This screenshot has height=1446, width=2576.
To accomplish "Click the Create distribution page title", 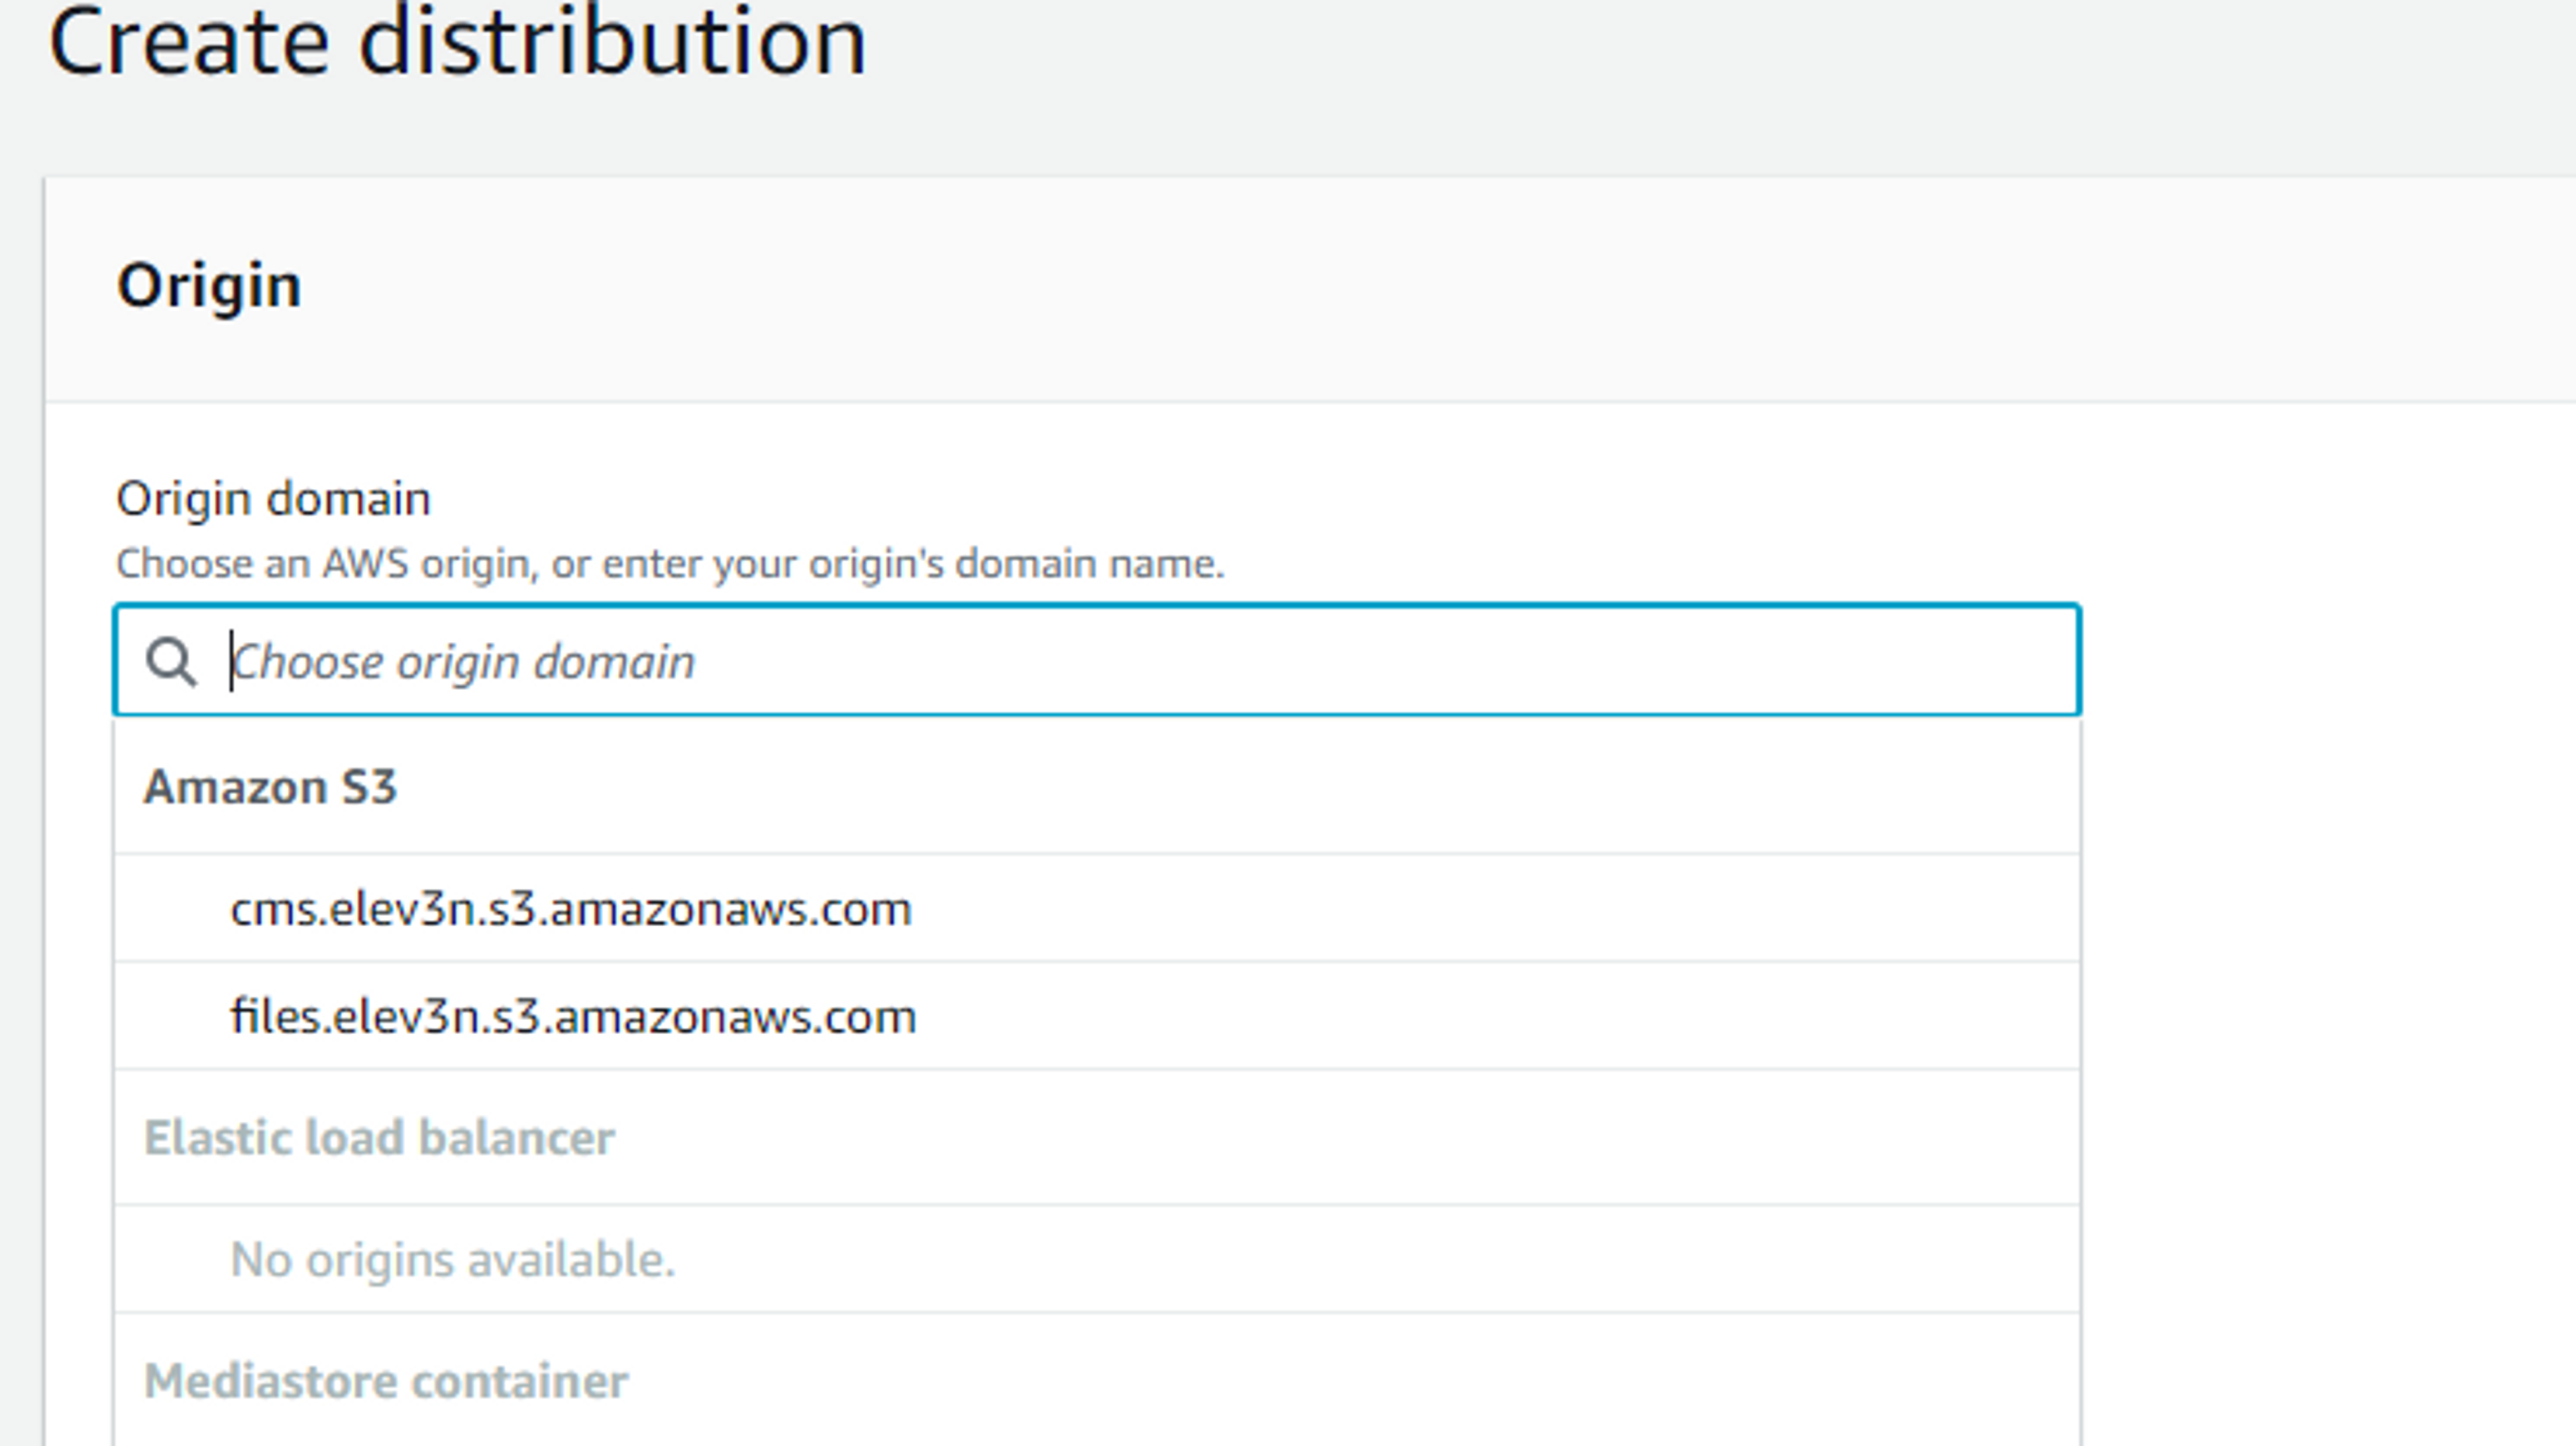I will [457, 42].
